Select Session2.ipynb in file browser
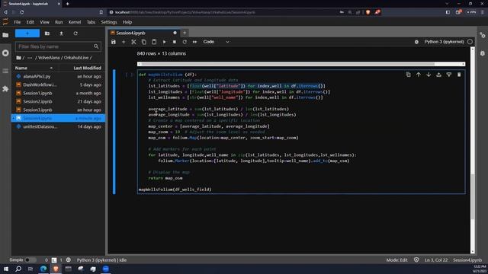Viewport: 488px width, 274px height. pos(59,101)
